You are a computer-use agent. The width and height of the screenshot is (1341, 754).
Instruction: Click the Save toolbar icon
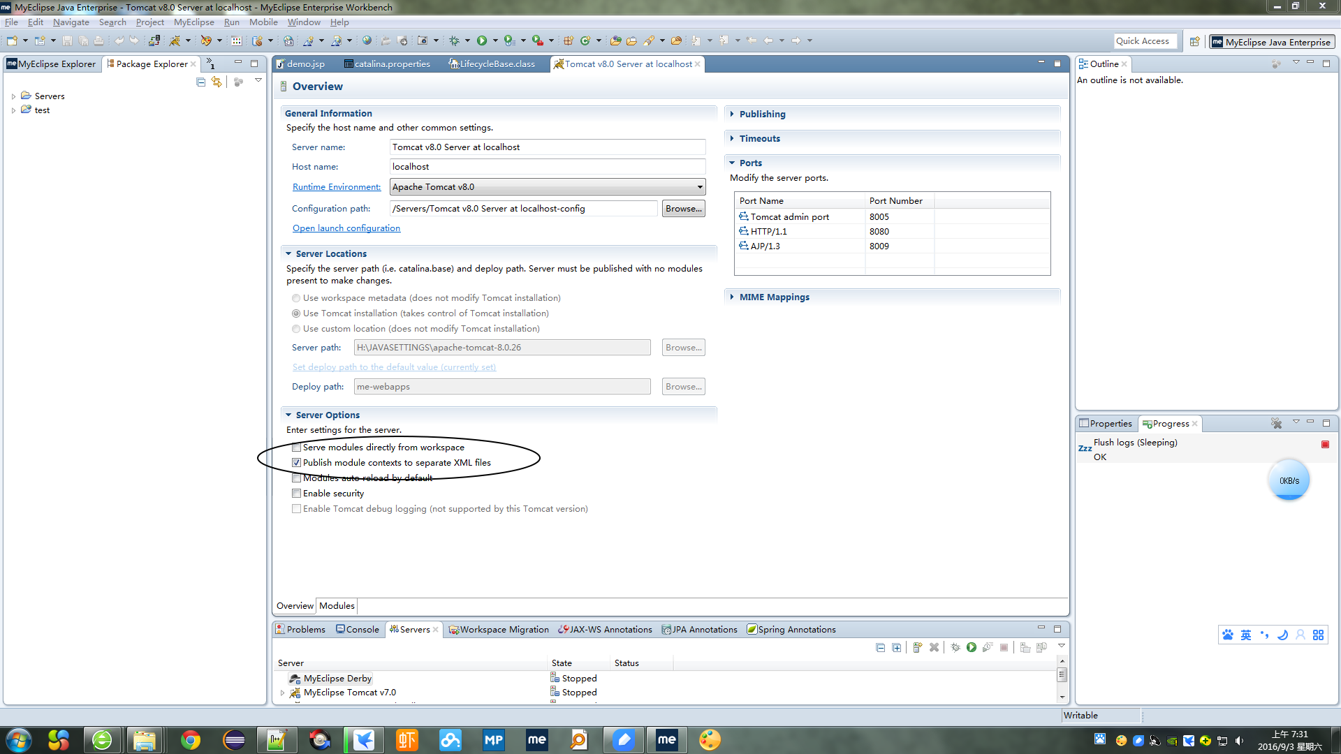[x=67, y=40]
